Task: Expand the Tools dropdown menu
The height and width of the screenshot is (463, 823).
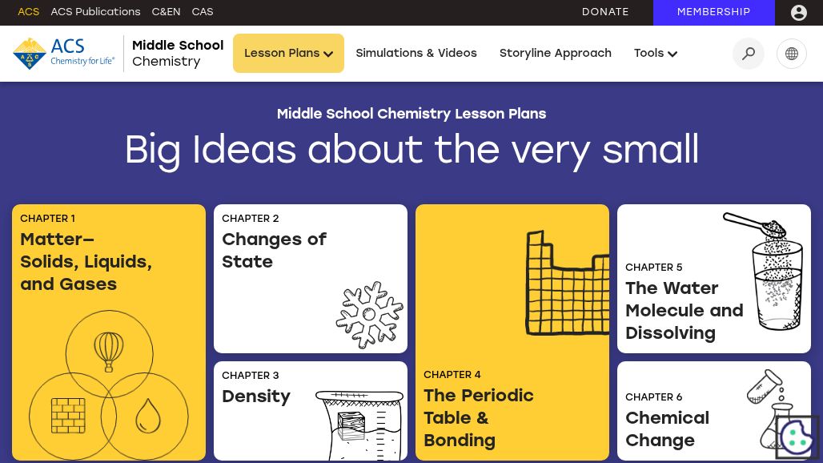Action: [x=656, y=54]
